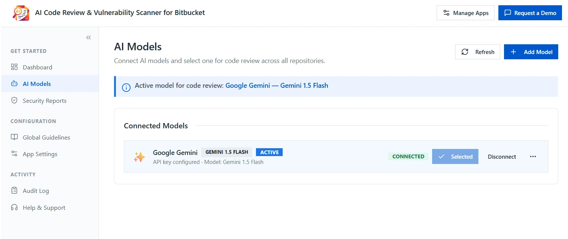Click the CONNECTED status badge
The height and width of the screenshot is (239, 568).
(x=408, y=156)
